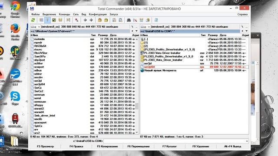The height and width of the screenshot is (156, 278).
Task: Select the highlighted Full details view icon
Action: (x=47, y=20)
